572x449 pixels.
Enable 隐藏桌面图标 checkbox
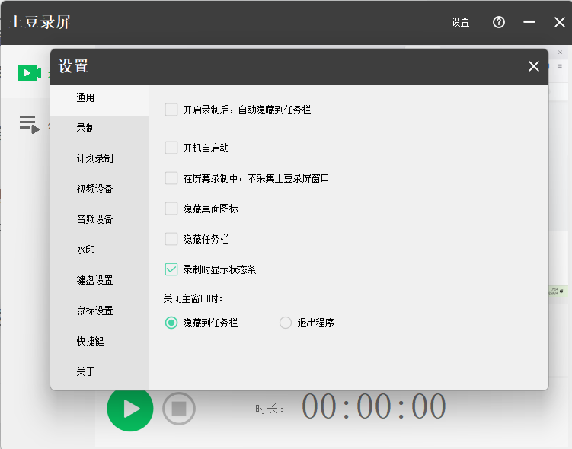(x=171, y=209)
